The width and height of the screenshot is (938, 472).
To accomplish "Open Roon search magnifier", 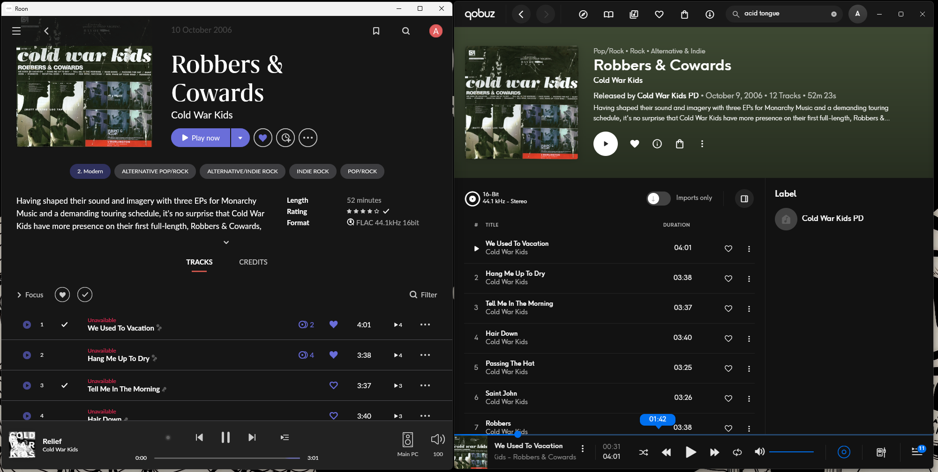I will 406,31.
